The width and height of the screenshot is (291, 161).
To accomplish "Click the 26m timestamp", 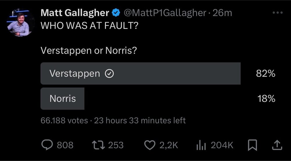I will click(x=222, y=13).
